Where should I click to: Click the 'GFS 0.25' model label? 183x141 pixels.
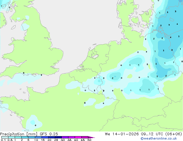tap(49, 134)
